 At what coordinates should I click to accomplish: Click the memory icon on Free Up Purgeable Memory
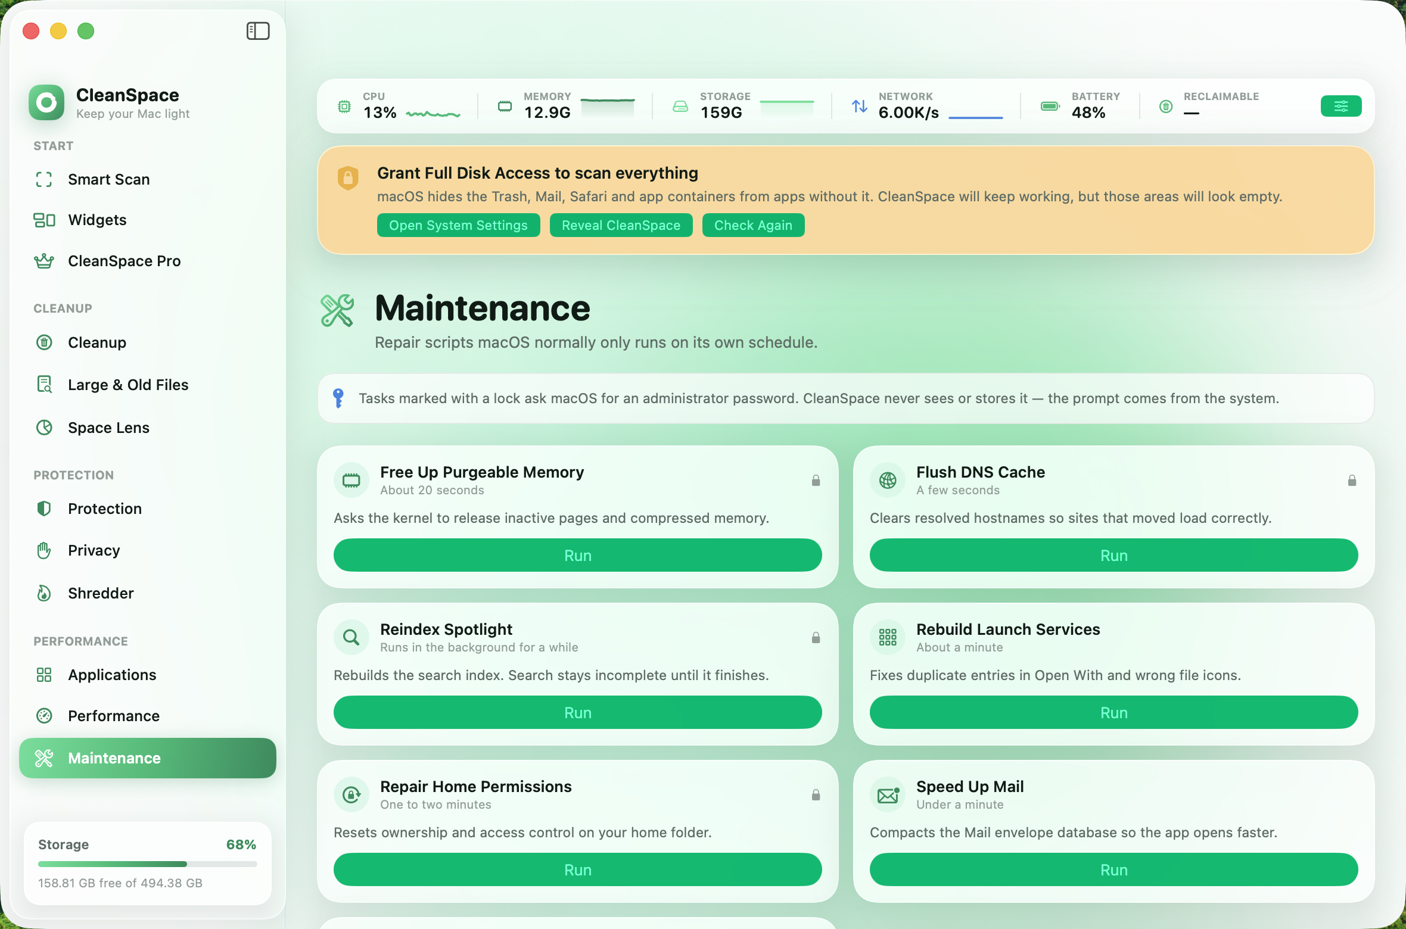pos(351,480)
